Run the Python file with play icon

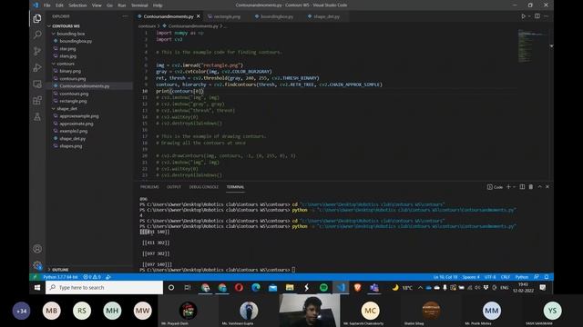[x=523, y=16]
